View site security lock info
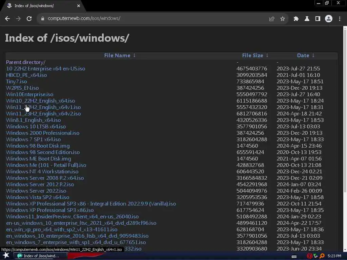 pos(43,19)
